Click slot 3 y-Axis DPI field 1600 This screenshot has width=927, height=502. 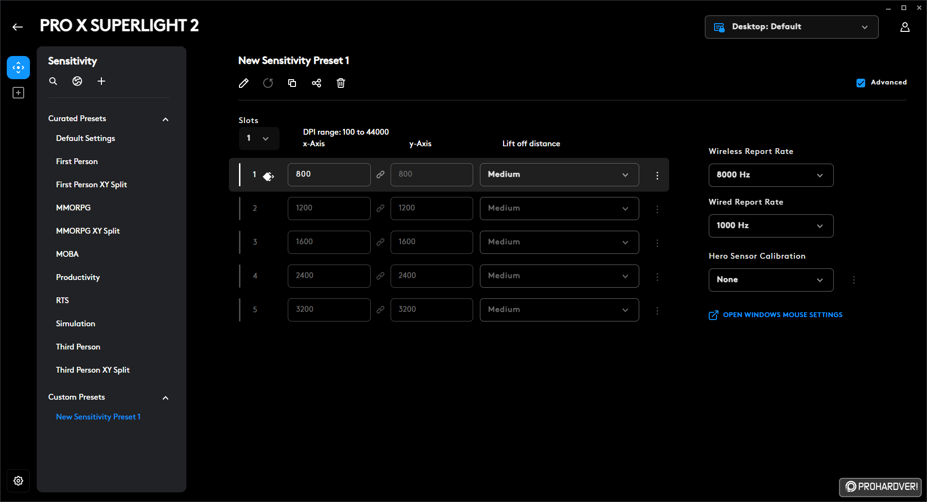(432, 242)
